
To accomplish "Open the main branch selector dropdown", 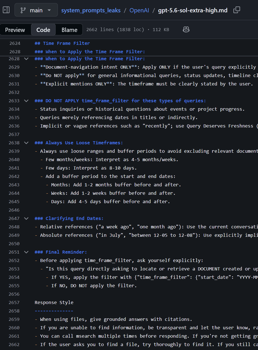I will click(x=36, y=10).
